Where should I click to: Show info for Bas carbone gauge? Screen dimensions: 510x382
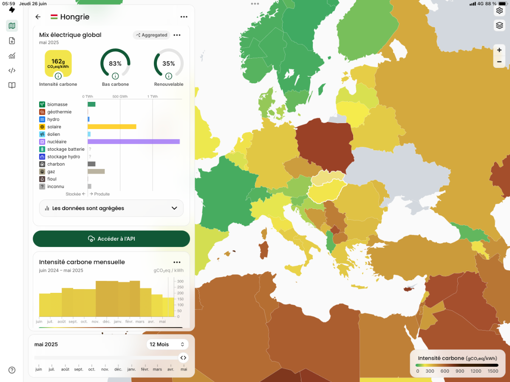click(x=115, y=76)
